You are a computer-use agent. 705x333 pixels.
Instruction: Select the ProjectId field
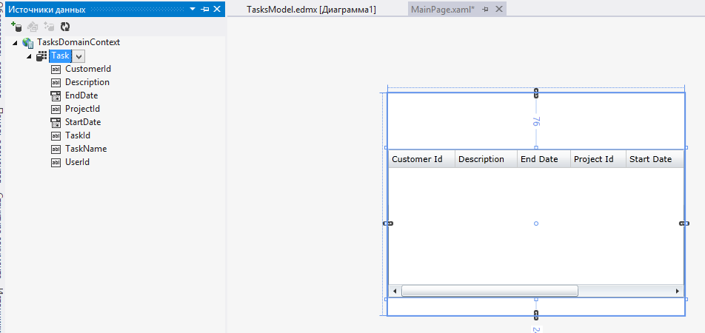pos(82,109)
